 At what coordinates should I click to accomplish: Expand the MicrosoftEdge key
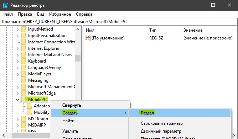[17, 93]
